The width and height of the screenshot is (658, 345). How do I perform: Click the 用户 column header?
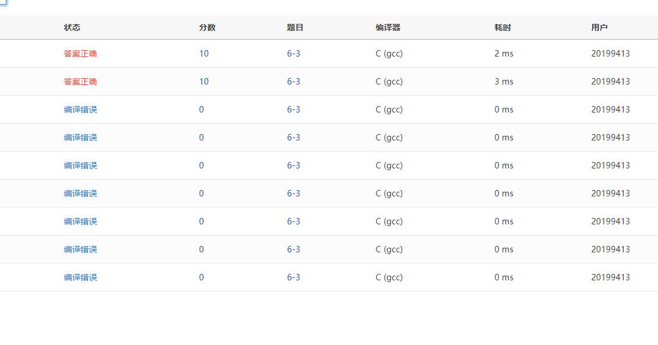click(599, 27)
